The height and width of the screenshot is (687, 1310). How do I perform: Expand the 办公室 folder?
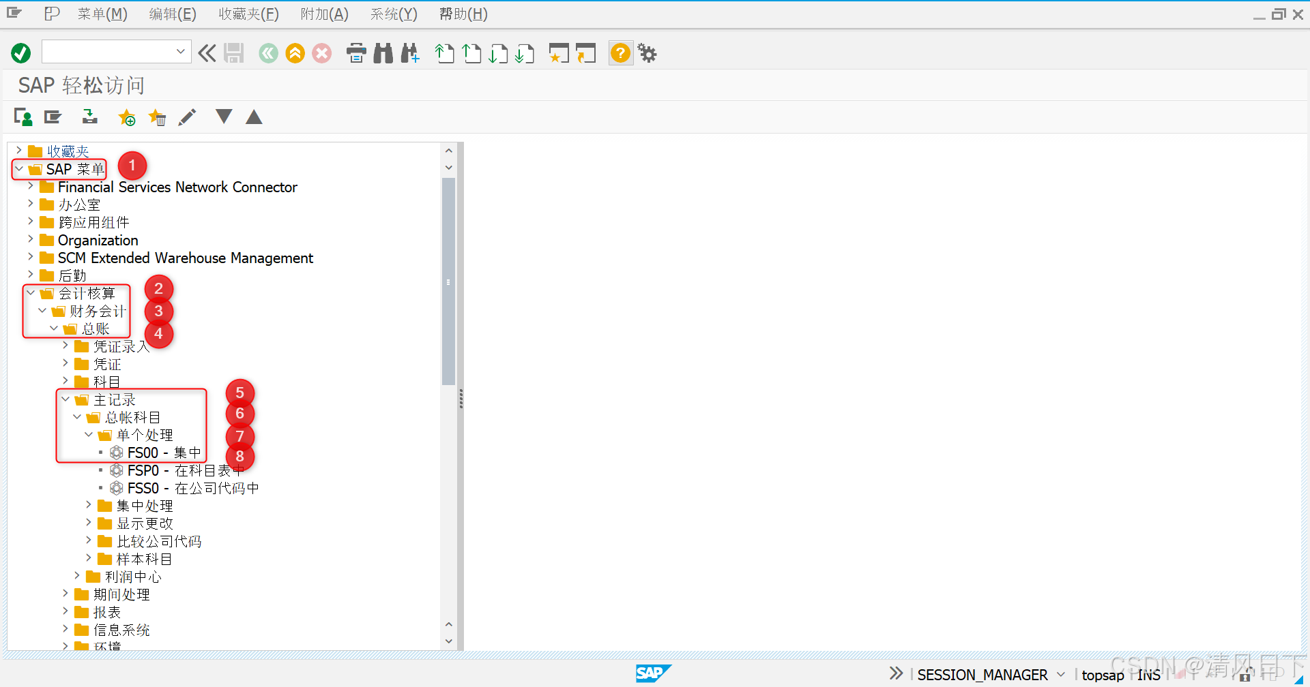(31, 203)
